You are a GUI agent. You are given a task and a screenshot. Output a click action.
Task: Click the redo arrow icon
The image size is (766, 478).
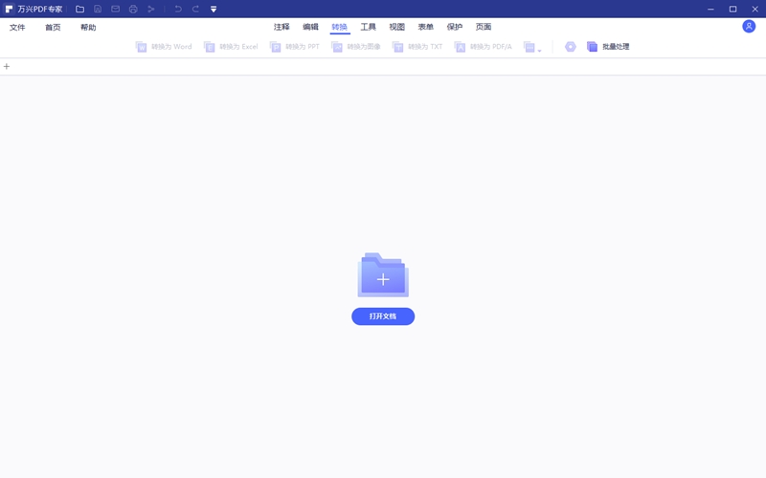(195, 10)
